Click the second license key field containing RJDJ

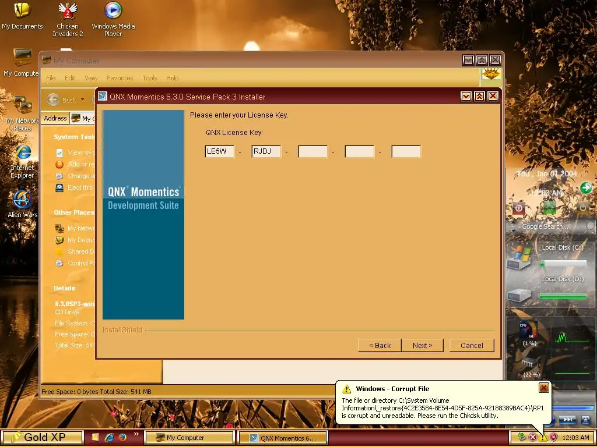coord(266,151)
